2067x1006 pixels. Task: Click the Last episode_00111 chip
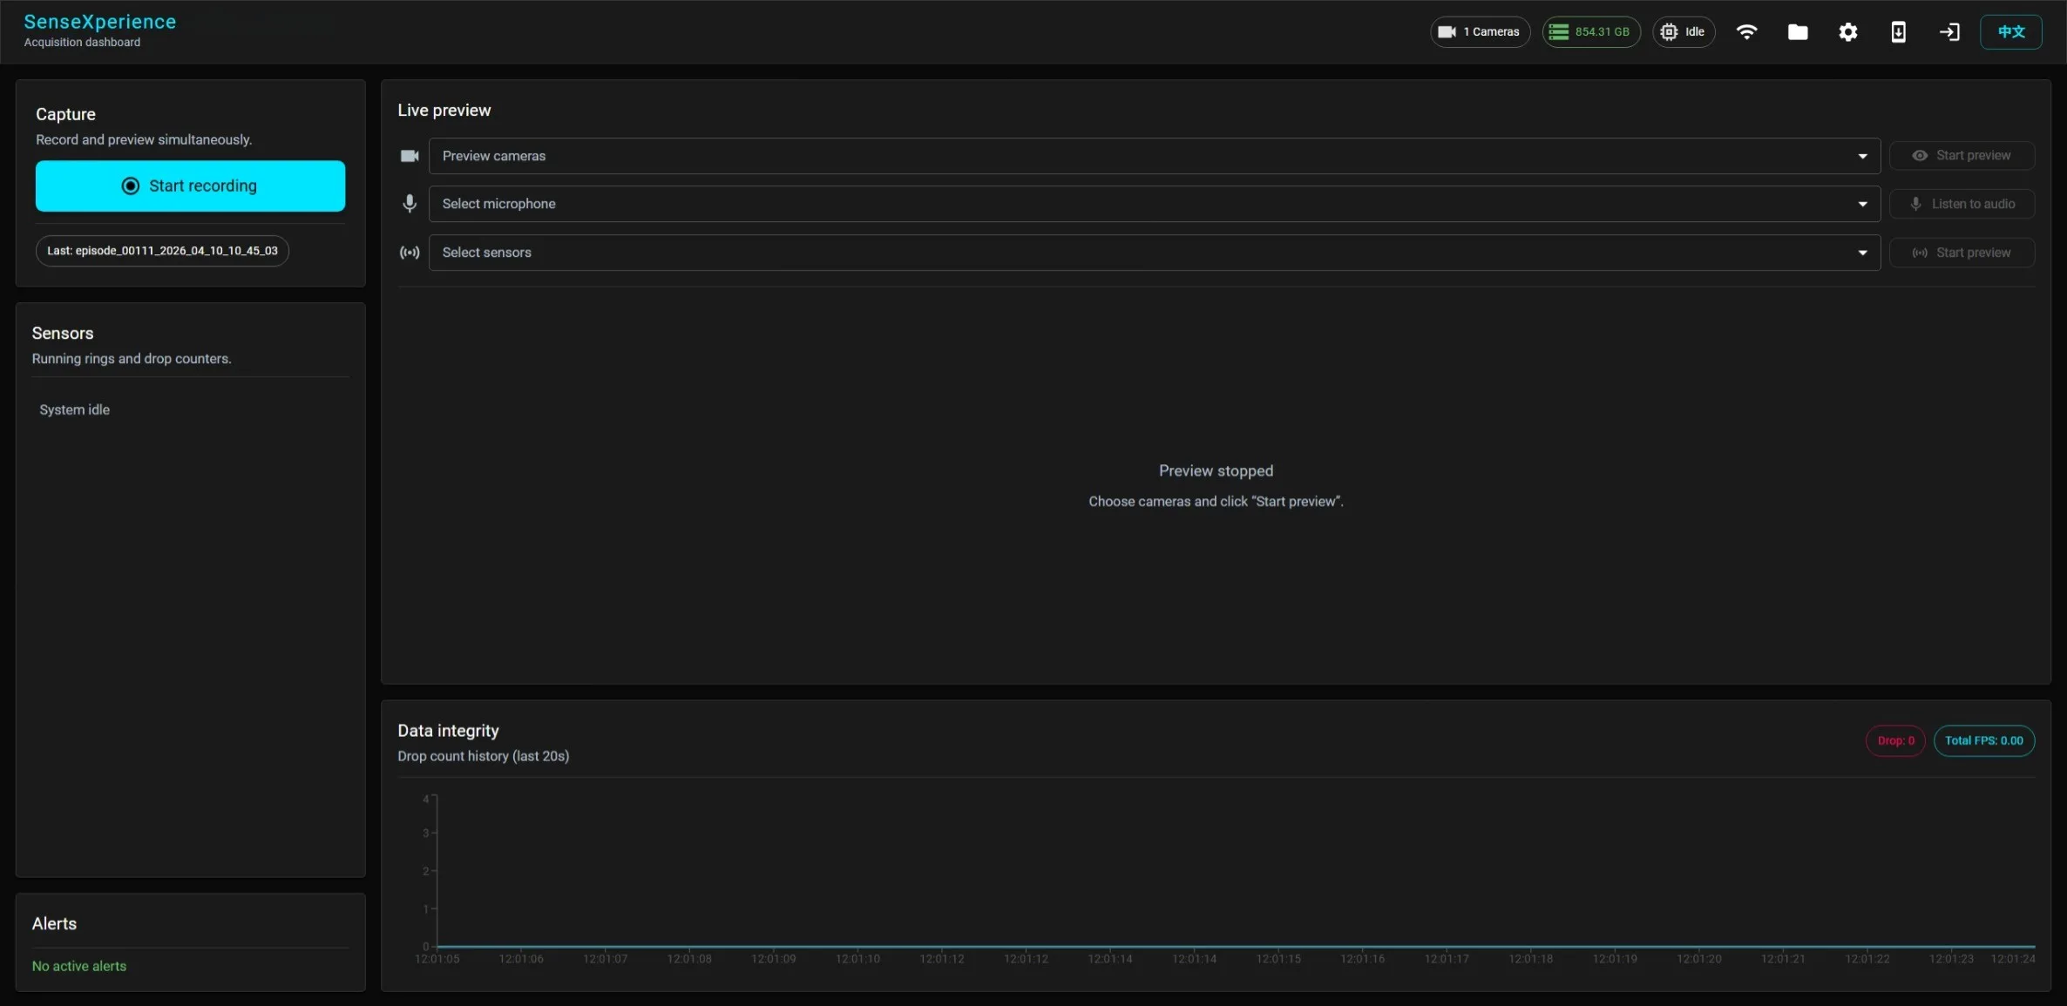(x=162, y=251)
